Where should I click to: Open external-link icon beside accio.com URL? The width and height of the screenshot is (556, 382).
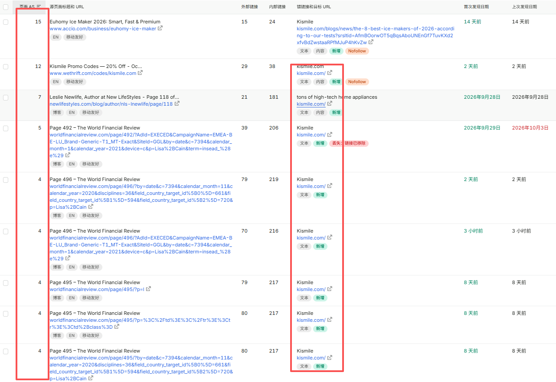coord(160,28)
